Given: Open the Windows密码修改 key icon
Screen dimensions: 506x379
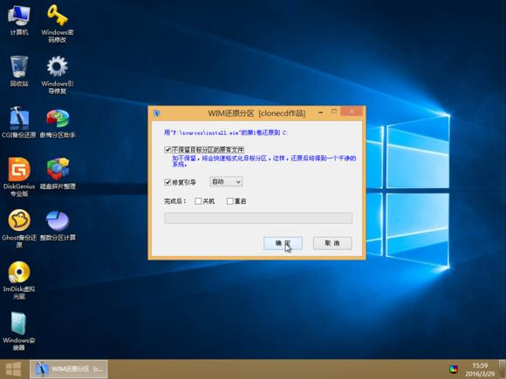Looking at the screenshot, I should click(x=58, y=24).
